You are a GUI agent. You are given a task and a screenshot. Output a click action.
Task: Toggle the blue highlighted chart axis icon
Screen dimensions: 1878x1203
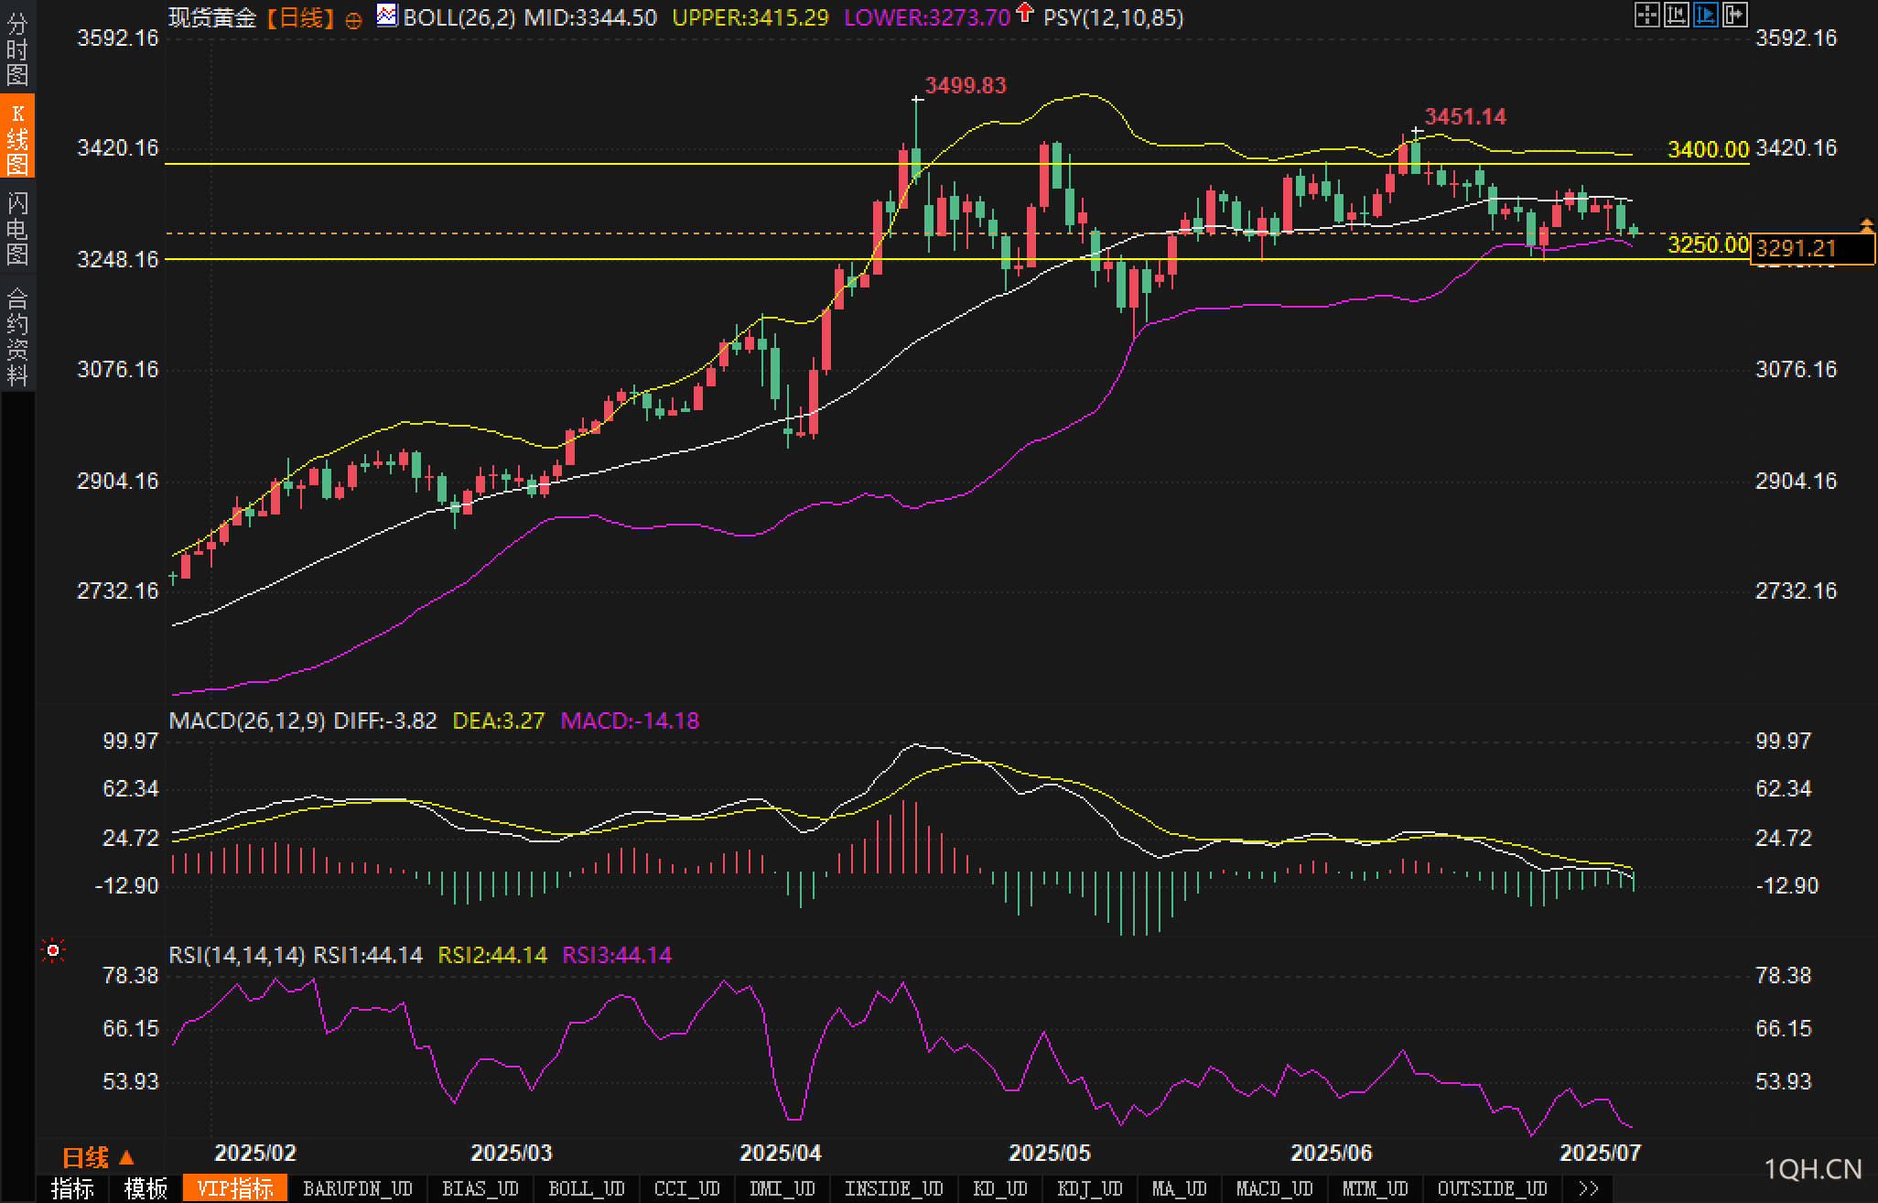tap(1705, 16)
